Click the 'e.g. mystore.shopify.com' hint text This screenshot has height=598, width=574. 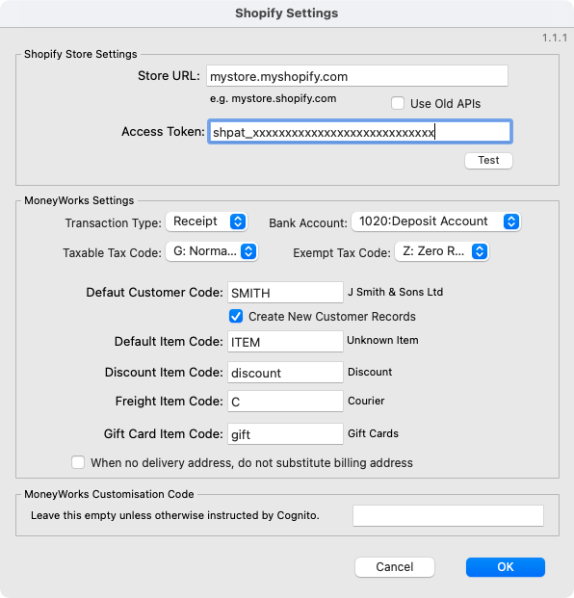(x=274, y=99)
